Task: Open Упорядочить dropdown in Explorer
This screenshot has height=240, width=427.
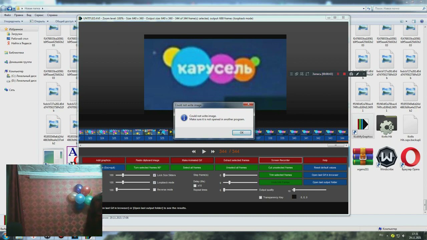Action: pyautogui.click(x=13, y=21)
